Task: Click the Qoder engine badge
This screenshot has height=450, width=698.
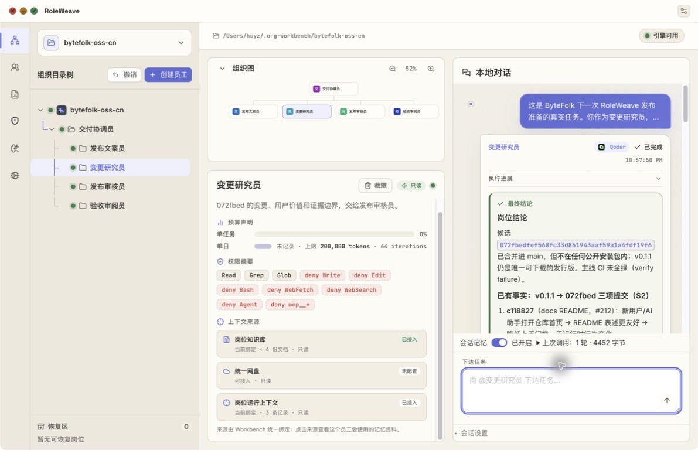Action: pyautogui.click(x=612, y=147)
